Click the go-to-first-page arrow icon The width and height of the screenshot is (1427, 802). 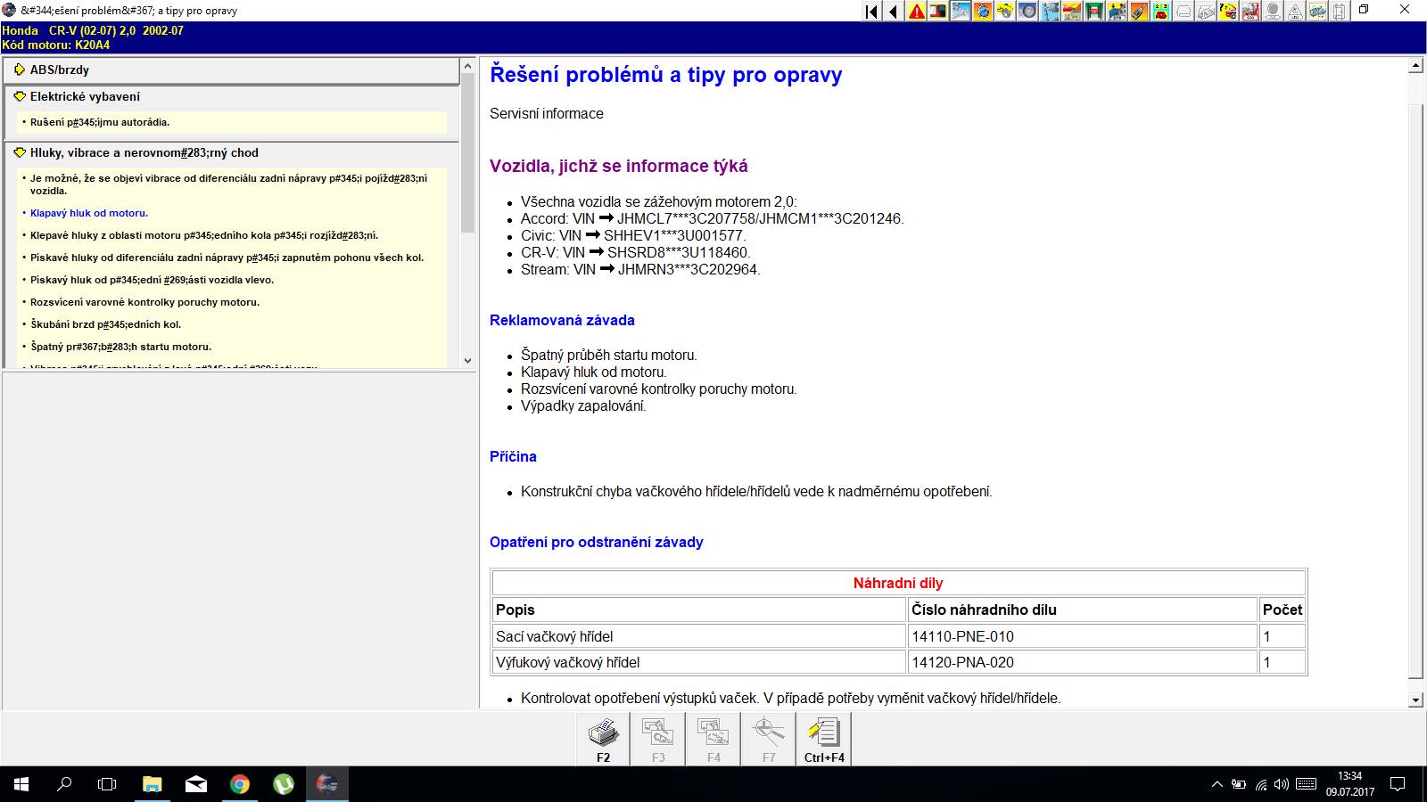click(x=871, y=12)
